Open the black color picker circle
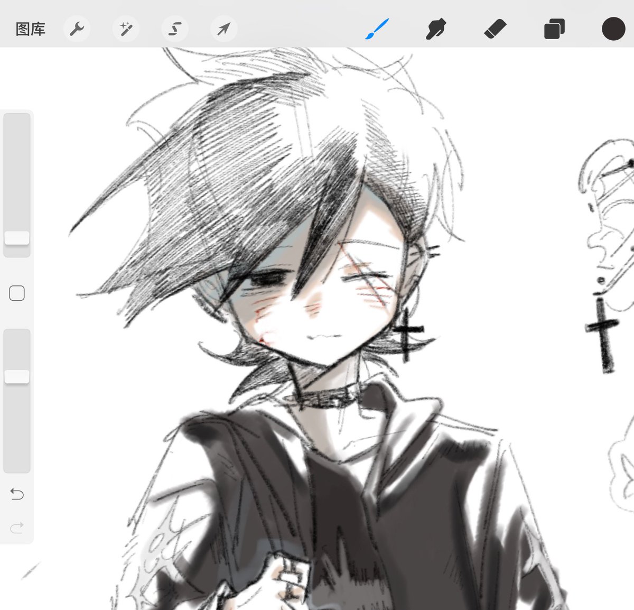 pos(613,29)
